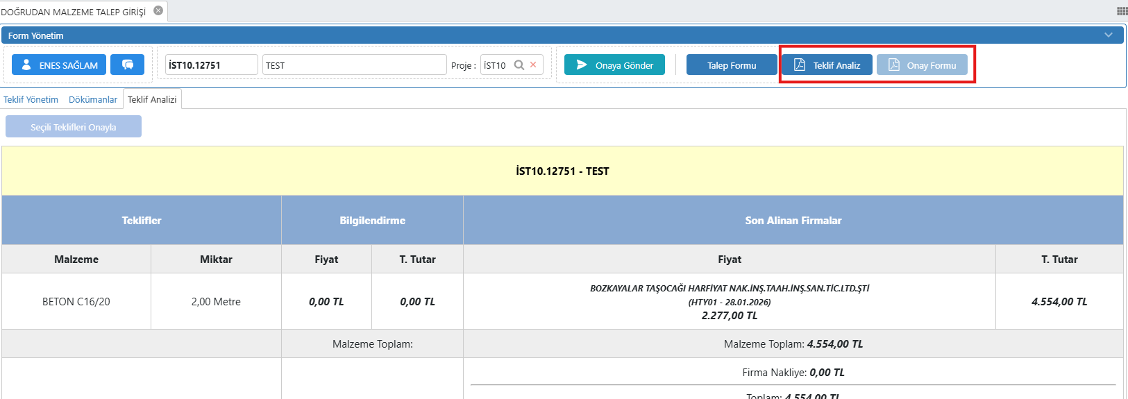The image size is (1128, 399).
Task: Select the Teklif Analizi tab
Action: 152,99
